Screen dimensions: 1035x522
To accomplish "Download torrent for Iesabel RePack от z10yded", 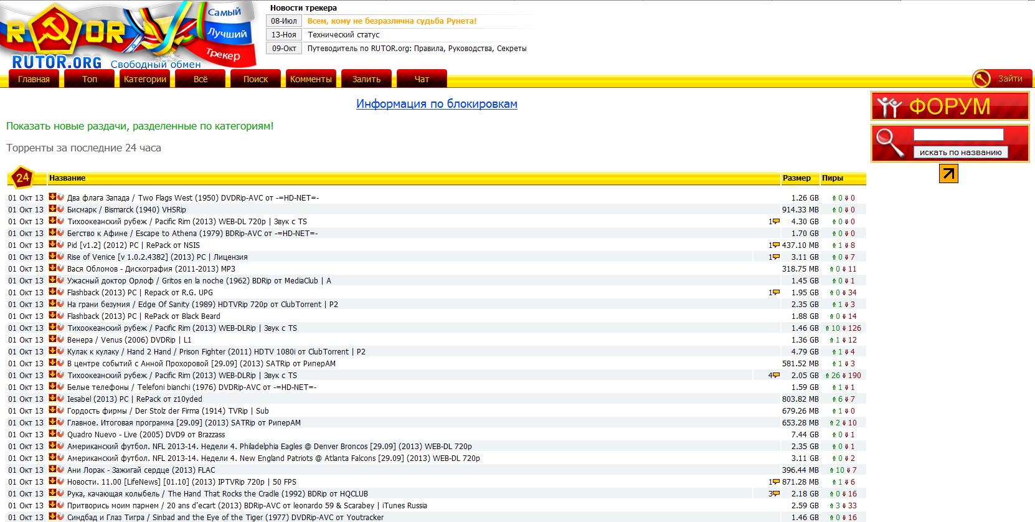I will (52, 398).
